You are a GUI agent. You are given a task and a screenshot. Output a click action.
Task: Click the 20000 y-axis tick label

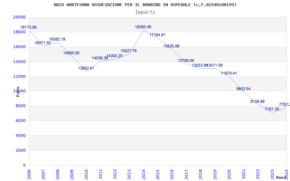click(x=19, y=17)
